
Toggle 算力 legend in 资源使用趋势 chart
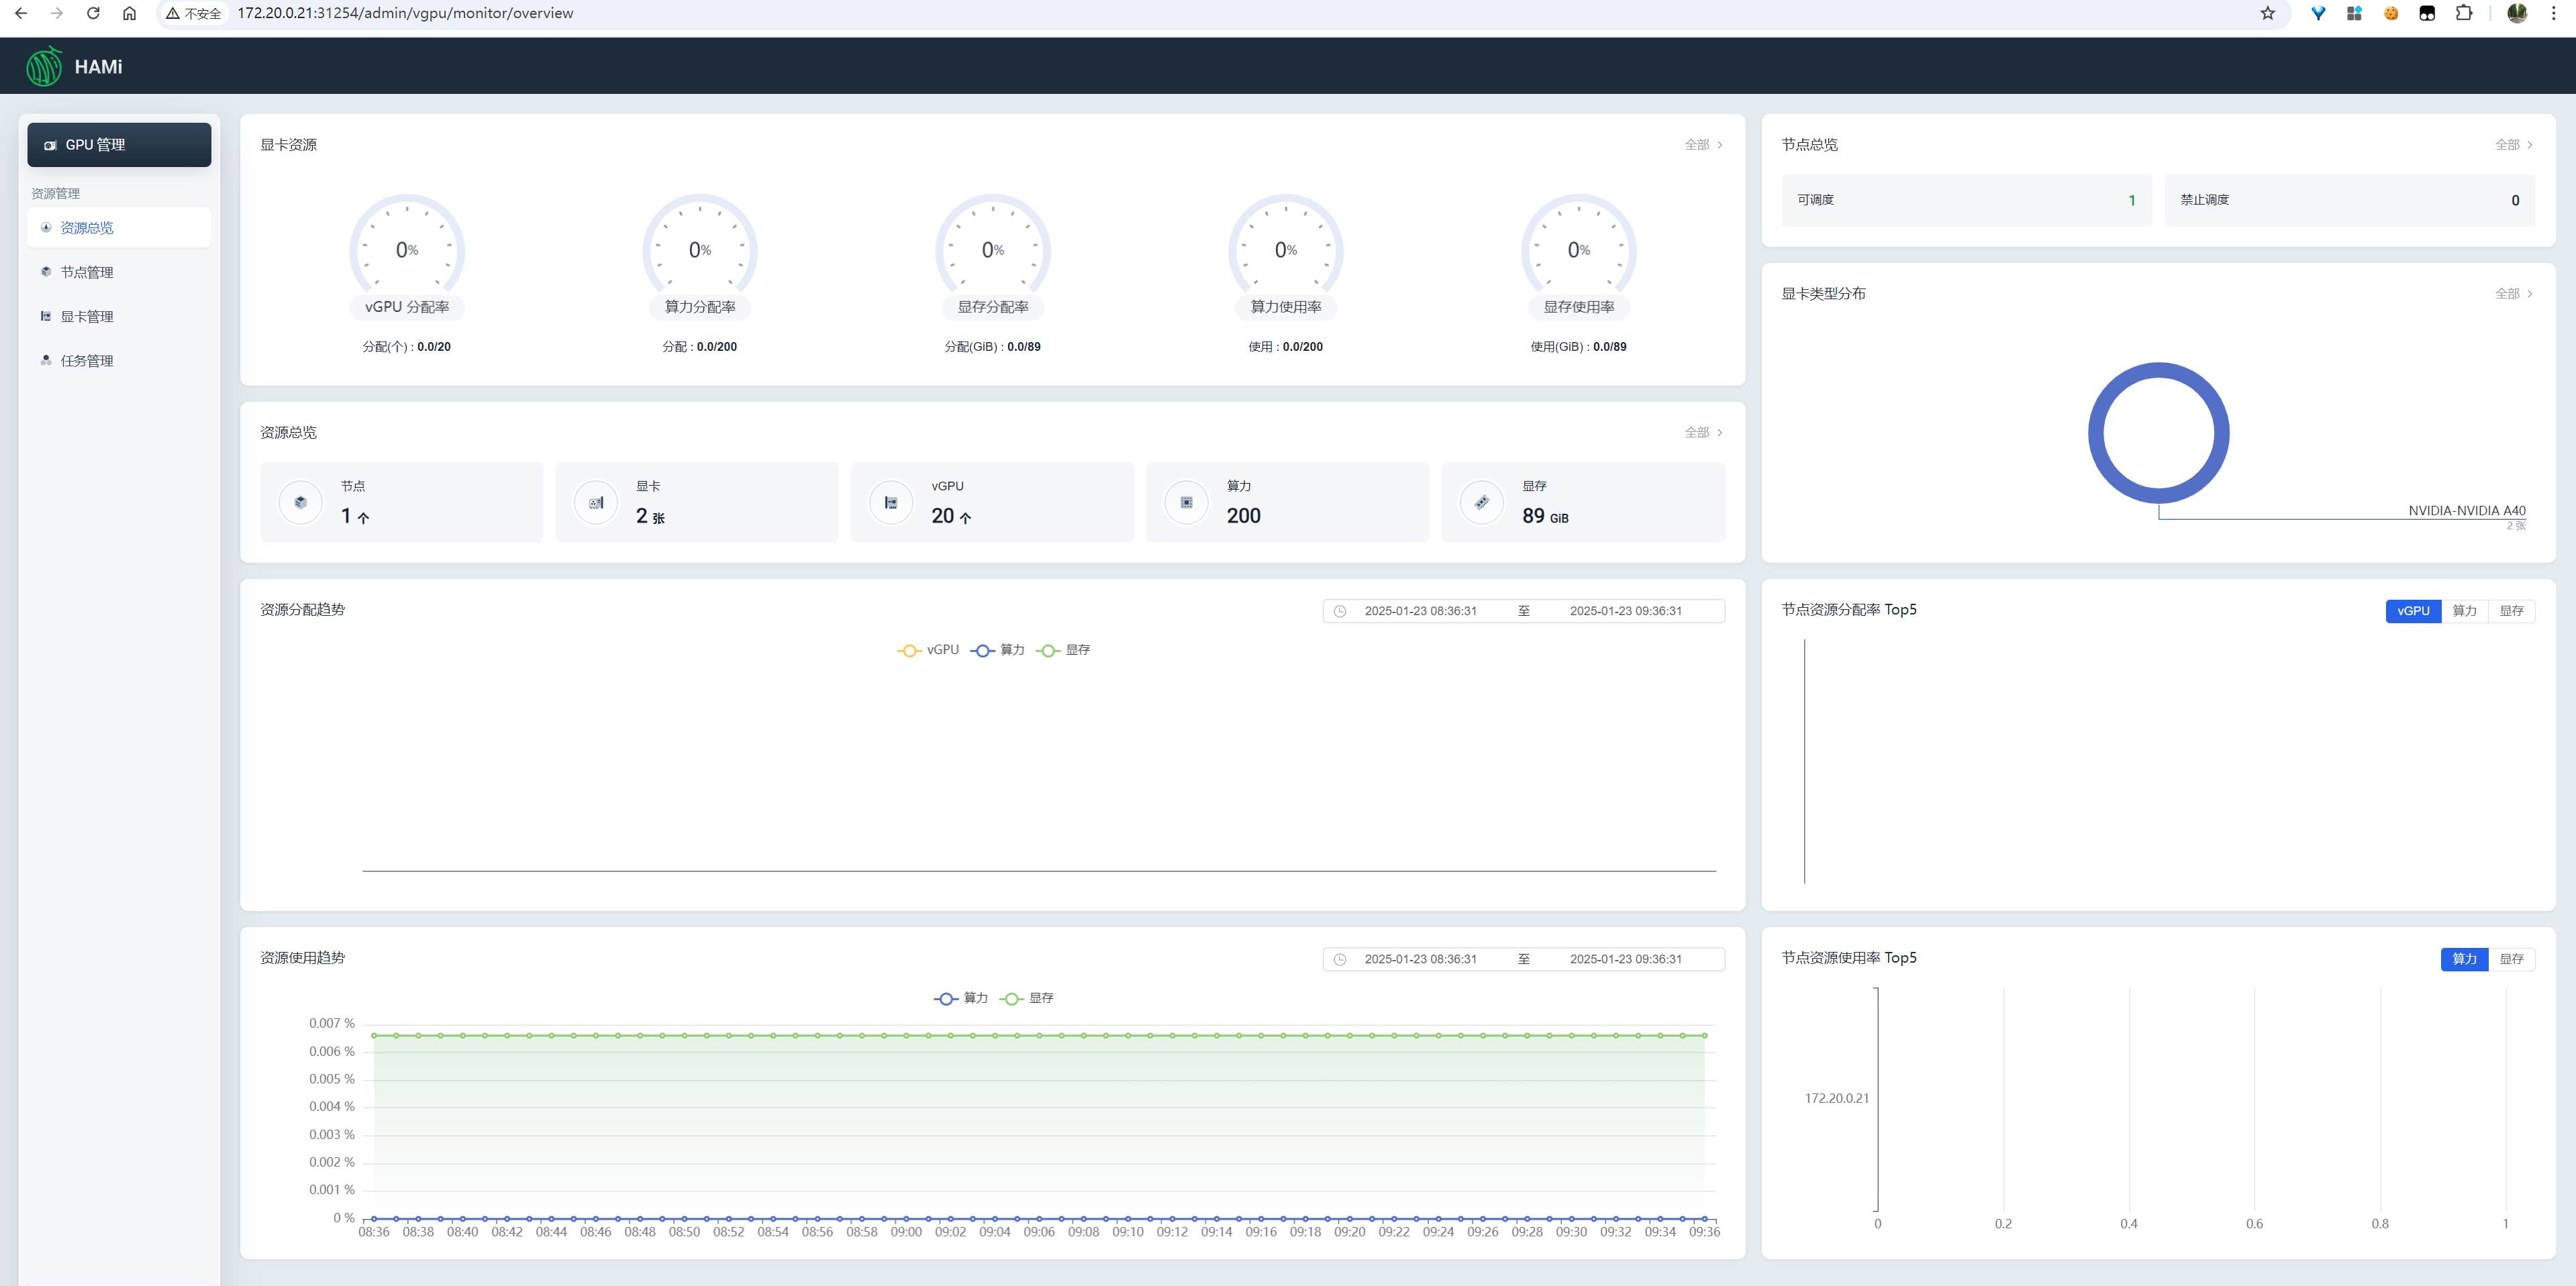[961, 998]
